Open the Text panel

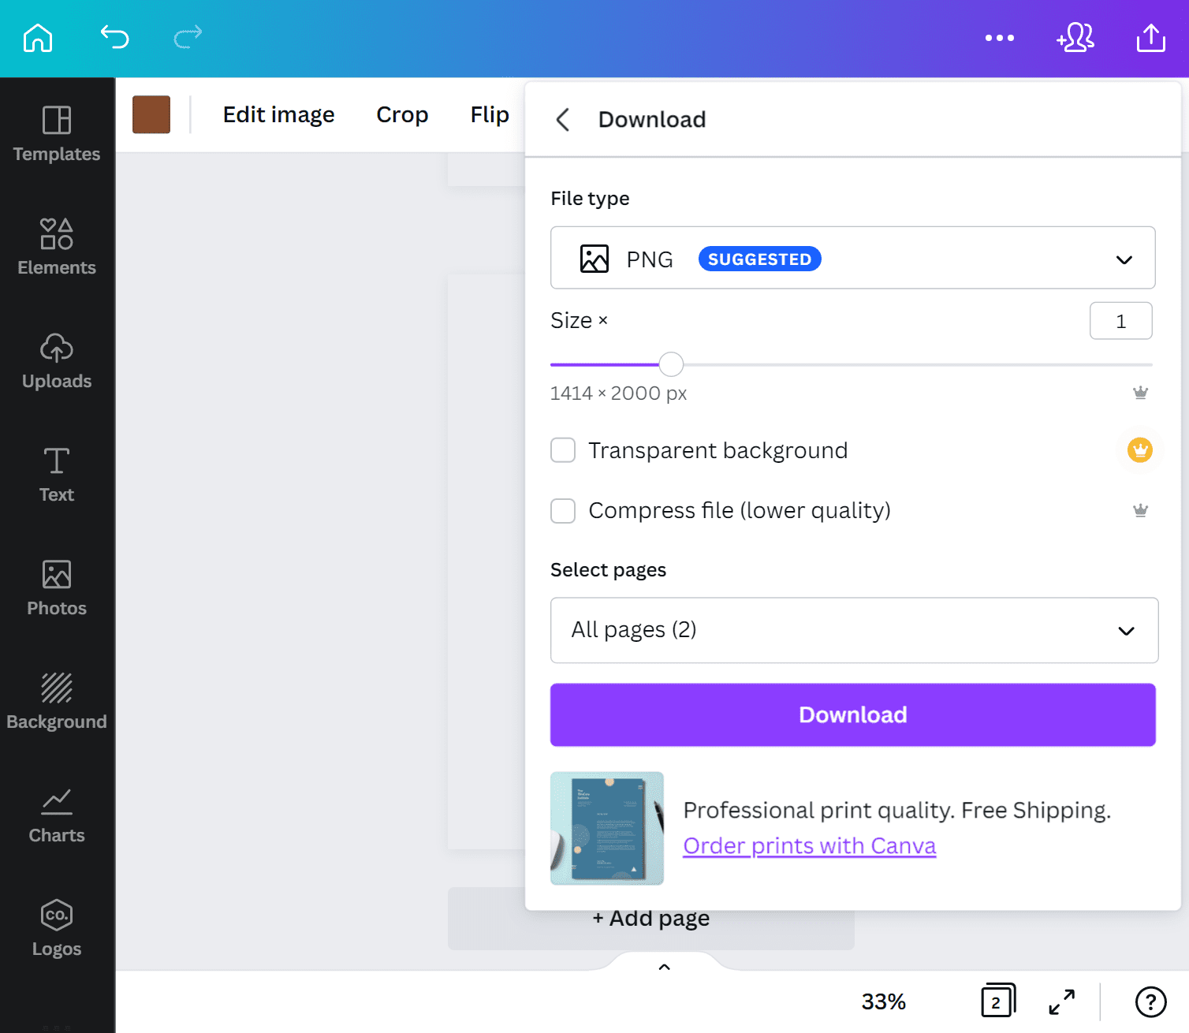57,475
